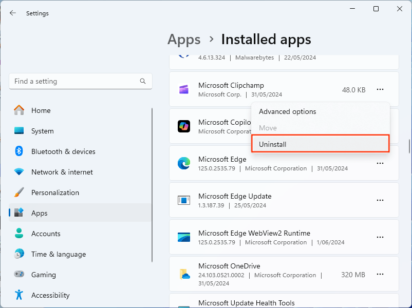Click the search magnifier in Find a setting
Viewport: 412px width, 308px height.
(142, 81)
